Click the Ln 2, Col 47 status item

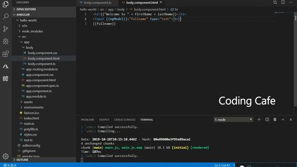click(x=222, y=165)
